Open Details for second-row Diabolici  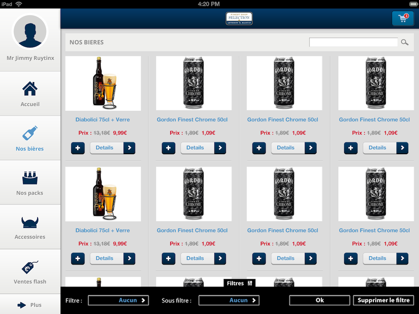pyautogui.click(x=113, y=258)
